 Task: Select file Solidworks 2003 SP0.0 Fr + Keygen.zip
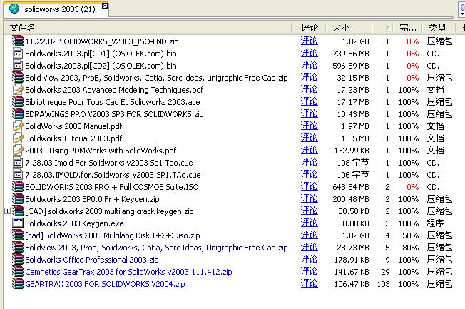coord(92,200)
